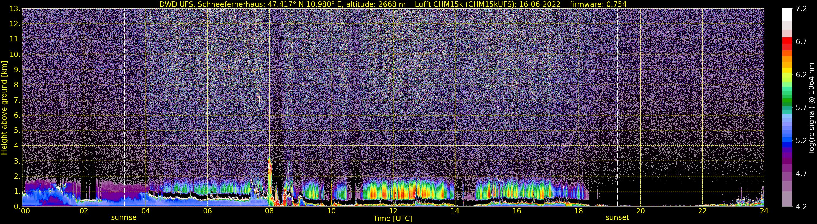Click the '9.' height axis tick label
Image resolution: width=817 pixels, height=224 pixels.
[x=17, y=69]
